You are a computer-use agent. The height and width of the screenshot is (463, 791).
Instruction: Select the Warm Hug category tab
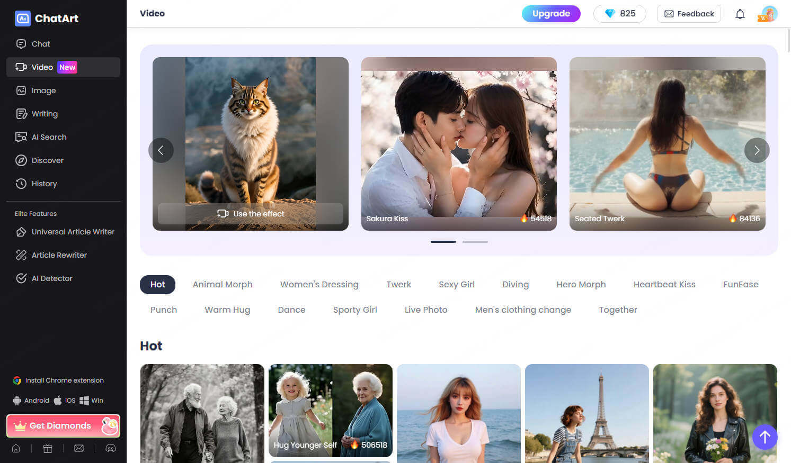point(227,310)
